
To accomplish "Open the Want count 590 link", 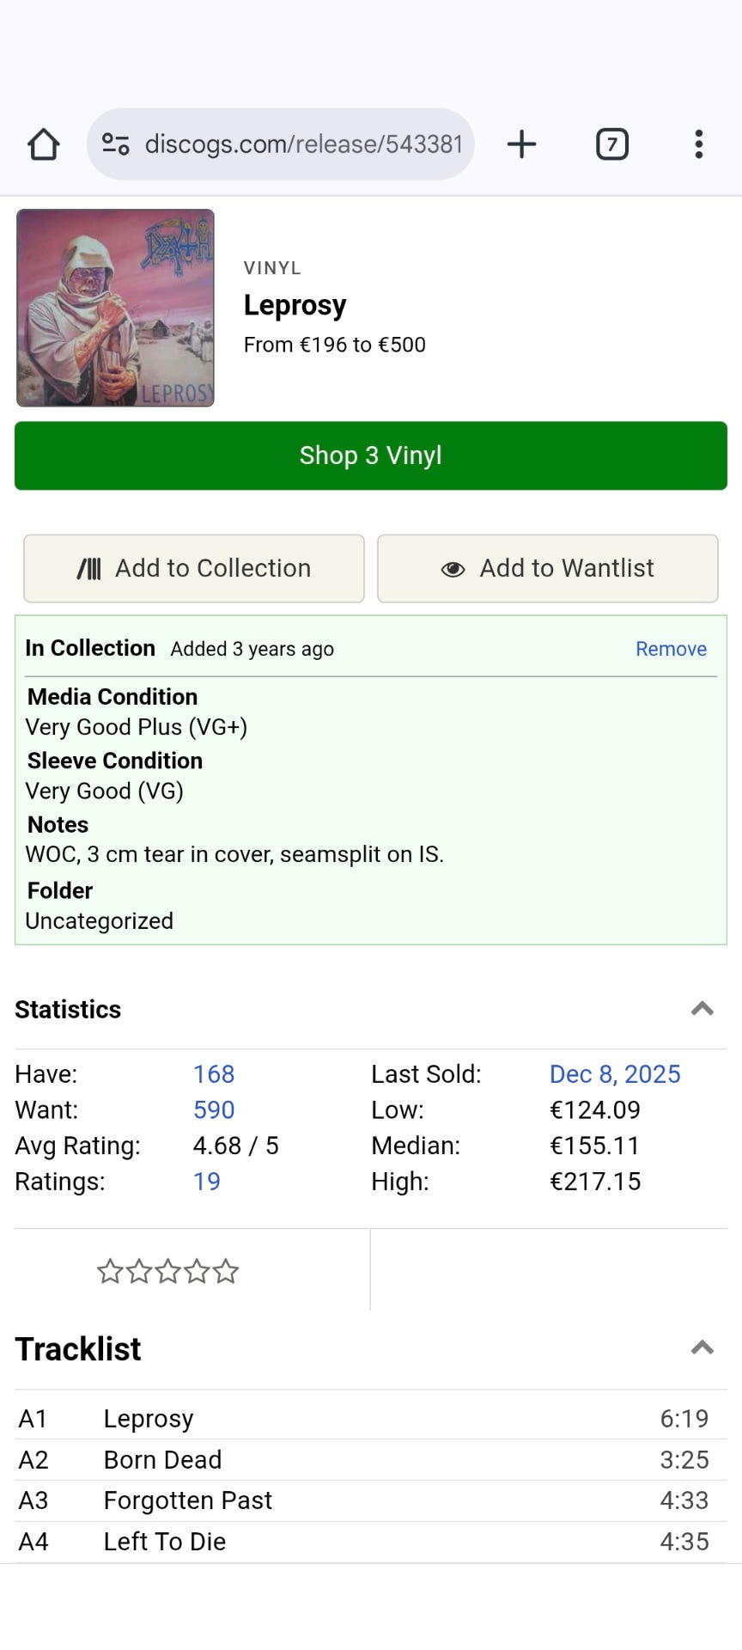I will [x=214, y=1110].
